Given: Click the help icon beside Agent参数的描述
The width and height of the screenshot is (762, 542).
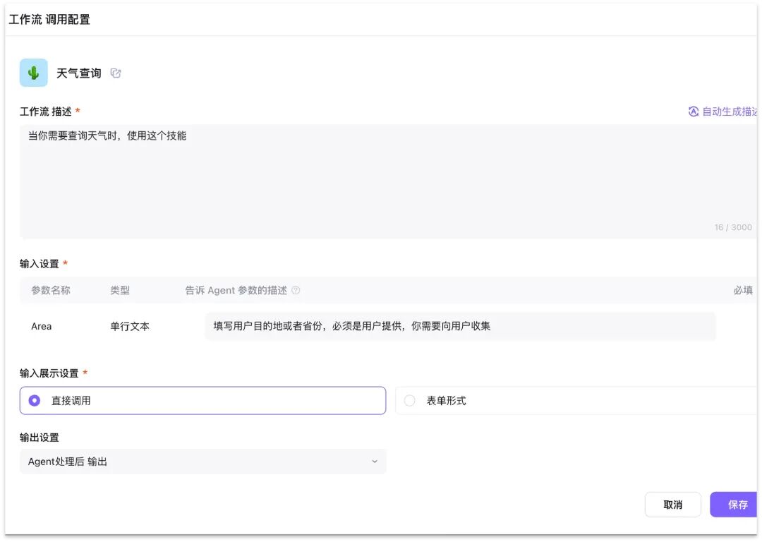Looking at the screenshot, I should point(296,290).
